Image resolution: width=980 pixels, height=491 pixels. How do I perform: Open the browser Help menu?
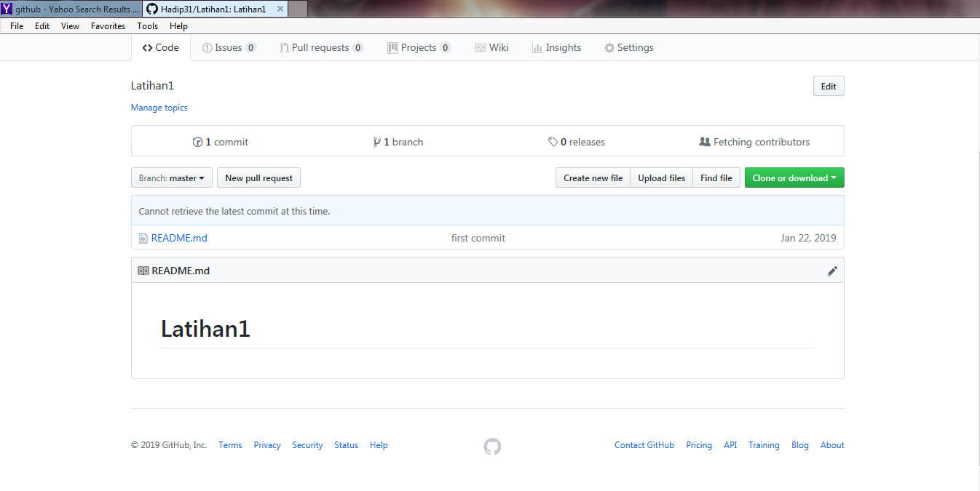point(178,26)
